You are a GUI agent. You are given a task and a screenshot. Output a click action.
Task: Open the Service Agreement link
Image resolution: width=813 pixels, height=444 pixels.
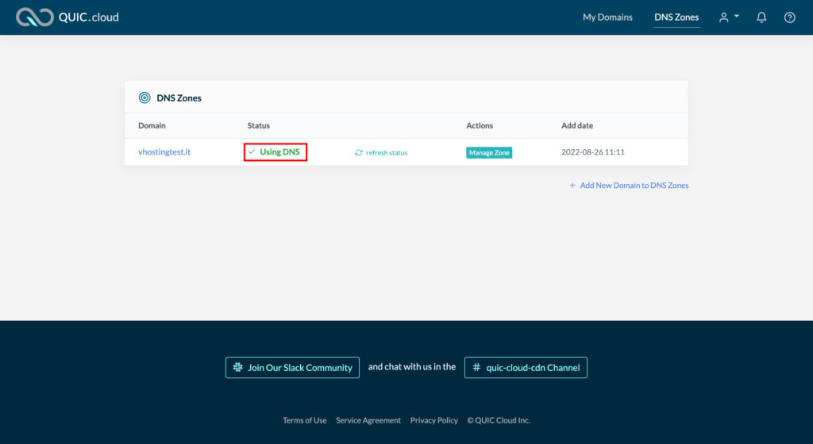pyautogui.click(x=368, y=420)
